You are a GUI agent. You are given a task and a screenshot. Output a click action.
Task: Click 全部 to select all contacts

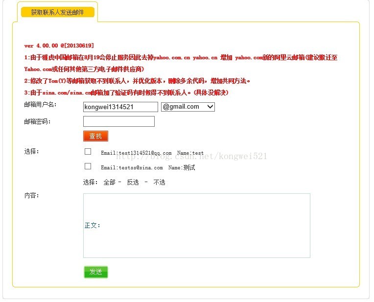[x=109, y=182]
